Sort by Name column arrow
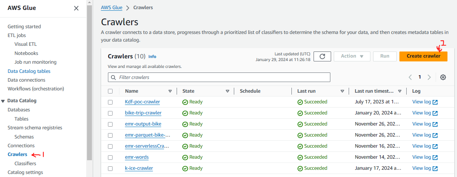 [170, 91]
